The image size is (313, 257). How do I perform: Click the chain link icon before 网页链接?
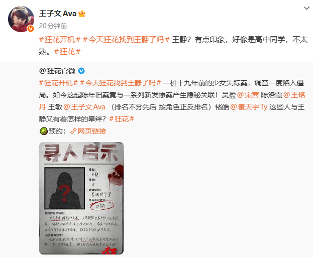(73, 131)
